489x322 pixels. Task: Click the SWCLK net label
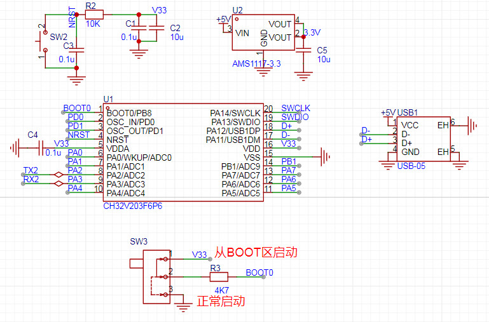[295, 109]
